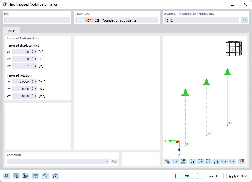Click the φY' rotation value field
The width and height of the screenshot is (252, 182).
[x=22, y=89]
